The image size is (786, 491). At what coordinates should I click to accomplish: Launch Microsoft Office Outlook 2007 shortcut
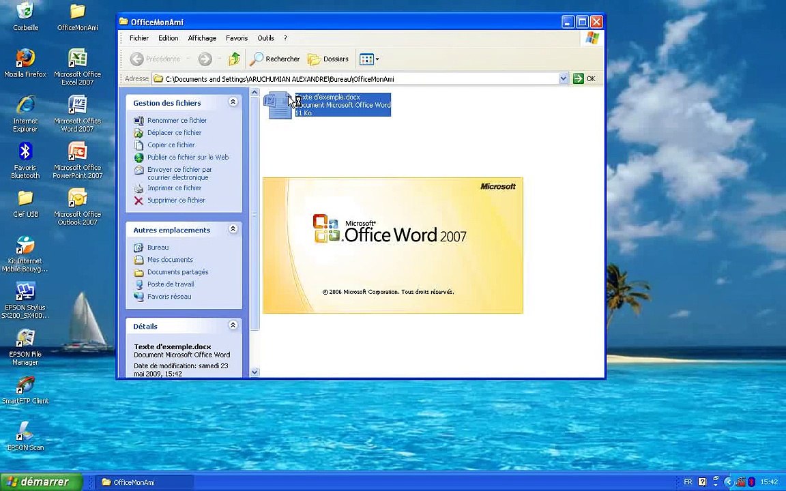(x=77, y=207)
